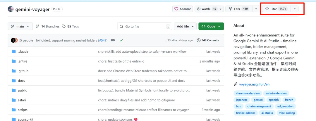
Task: Click the public folder icon
Action: coord(14,90)
